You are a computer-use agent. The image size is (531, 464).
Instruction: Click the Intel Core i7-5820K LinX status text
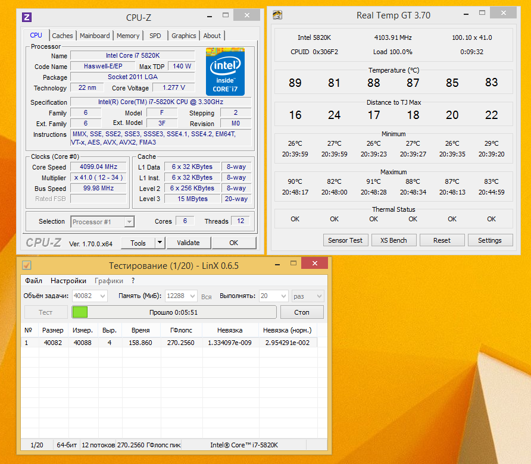point(244,445)
